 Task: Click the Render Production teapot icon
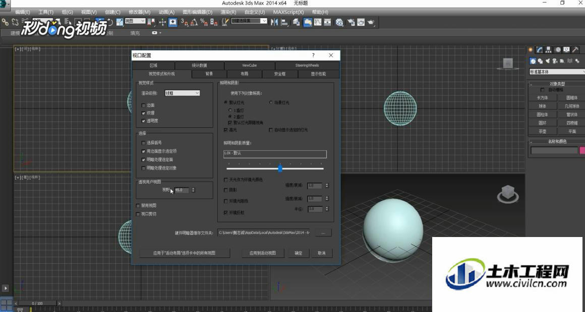[371, 22]
